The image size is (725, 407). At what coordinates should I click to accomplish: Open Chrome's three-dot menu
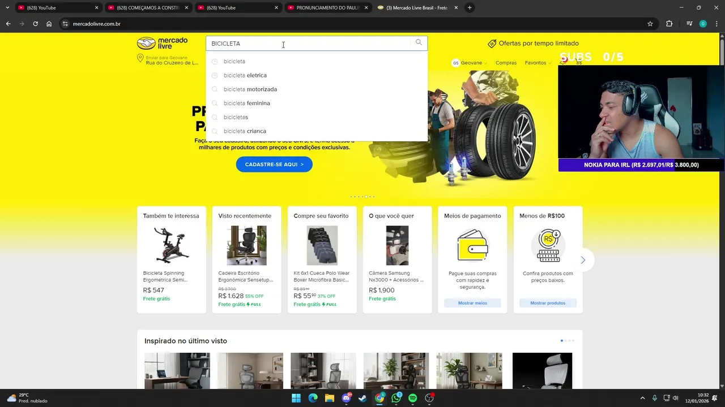click(x=717, y=24)
